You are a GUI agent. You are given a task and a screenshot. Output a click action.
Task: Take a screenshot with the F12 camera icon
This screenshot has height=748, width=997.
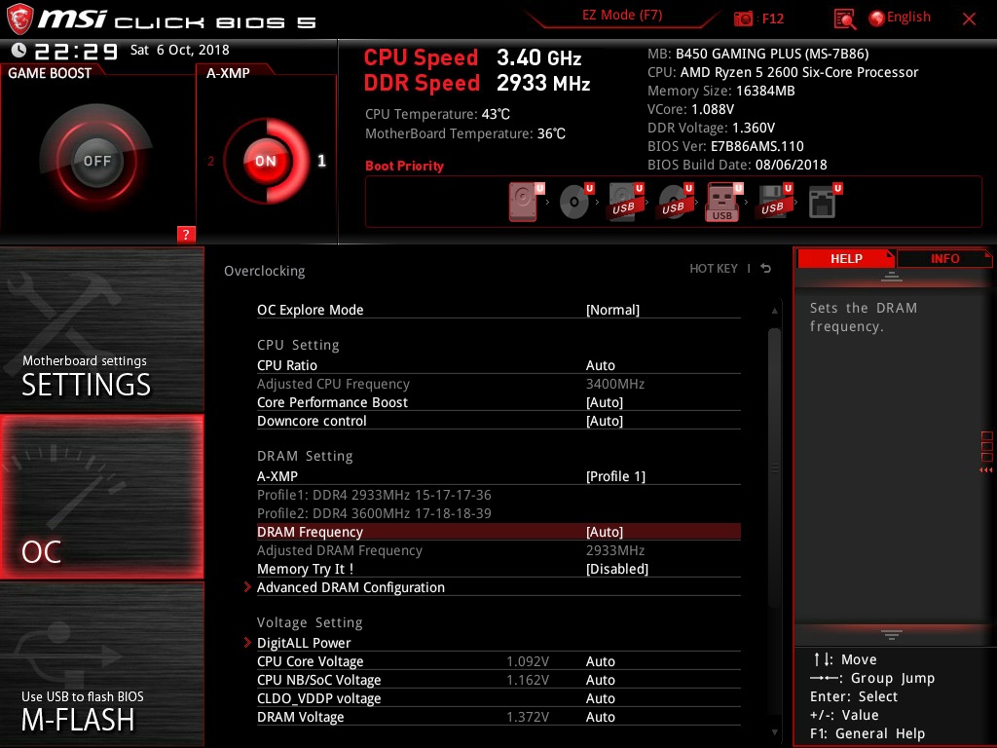(743, 19)
